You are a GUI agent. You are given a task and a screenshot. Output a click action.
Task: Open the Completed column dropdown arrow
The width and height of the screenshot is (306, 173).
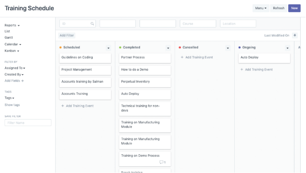pyautogui.click(x=168, y=48)
